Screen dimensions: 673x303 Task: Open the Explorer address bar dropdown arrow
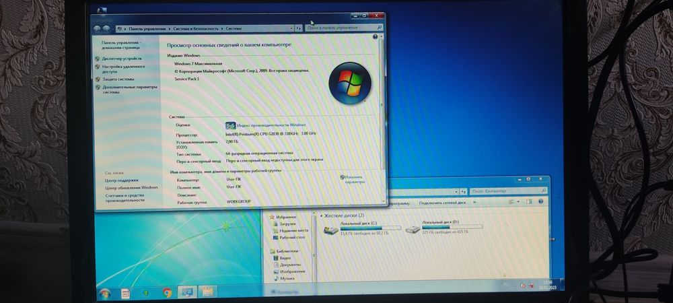coord(457,191)
